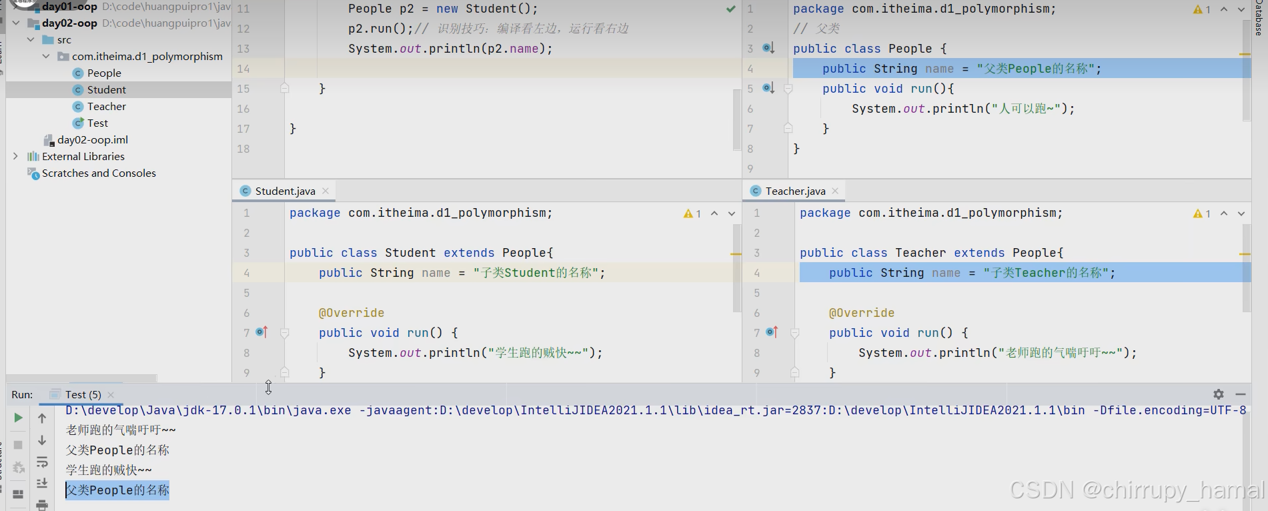Image resolution: width=1268 pixels, height=511 pixels.
Task: Go to next highlighted problem in People editor
Action: pyautogui.click(x=1241, y=9)
